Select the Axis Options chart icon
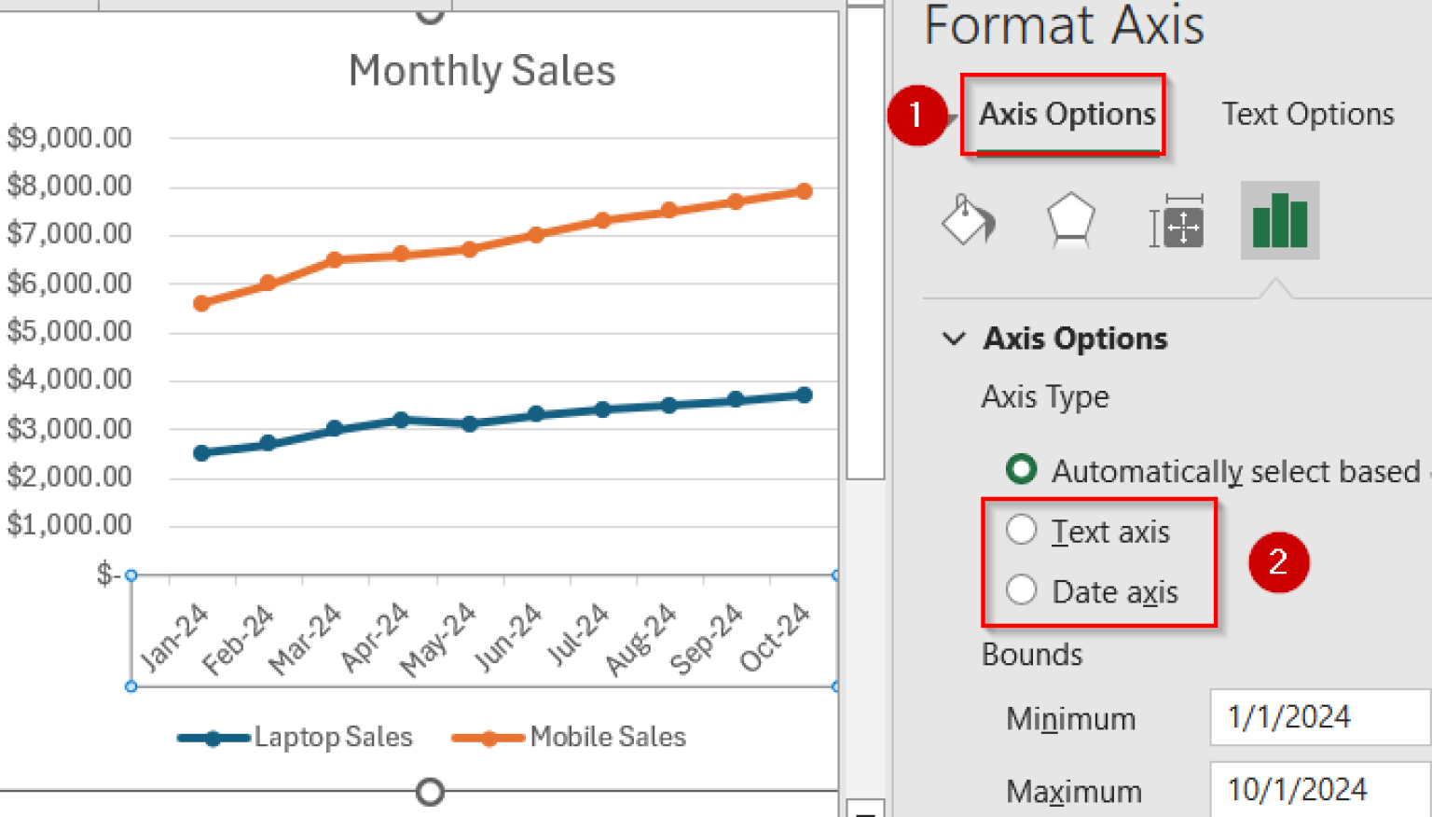This screenshot has height=817, width=1432. [x=1278, y=221]
